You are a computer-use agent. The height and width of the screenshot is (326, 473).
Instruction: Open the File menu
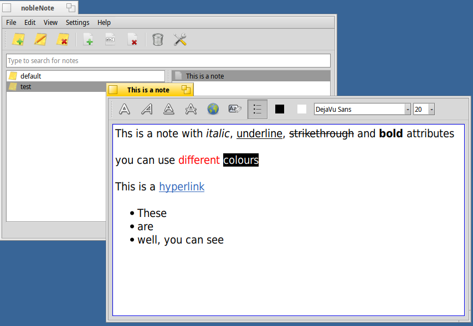tap(11, 23)
